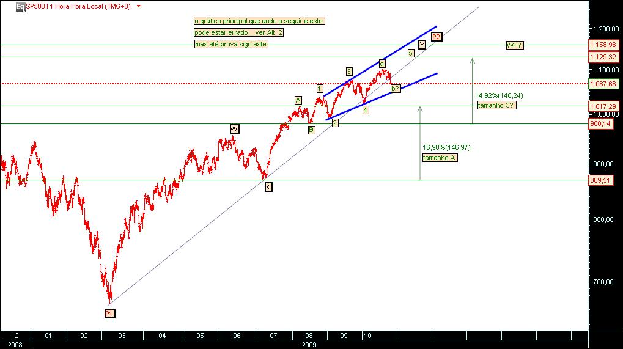Click the 980,14 price level tag
623x349 pixels.
click(600, 124)
